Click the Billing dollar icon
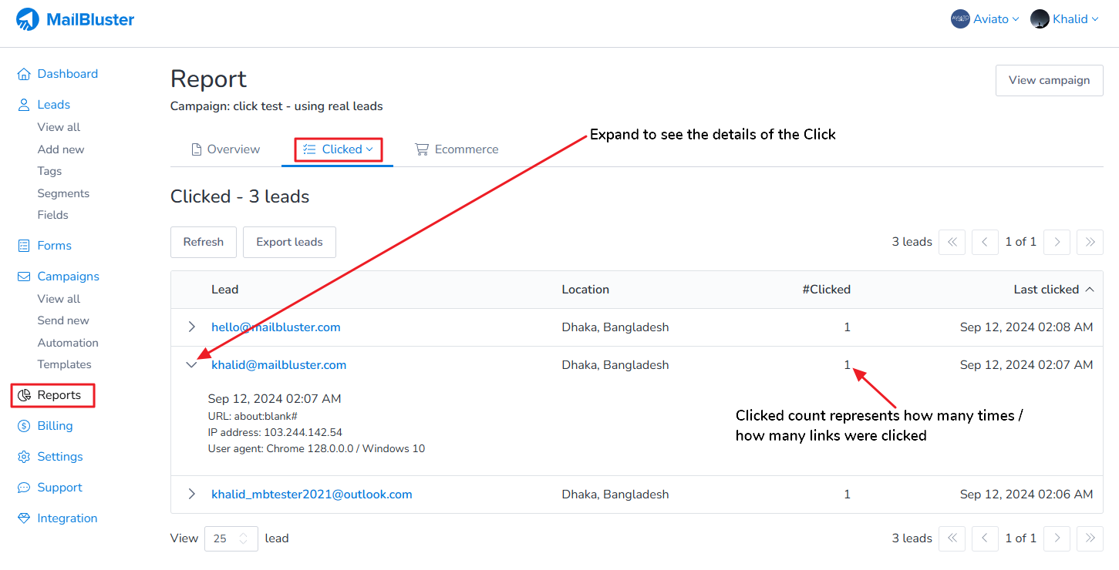This screenshot has width=1119, height=570. [24, 426]
